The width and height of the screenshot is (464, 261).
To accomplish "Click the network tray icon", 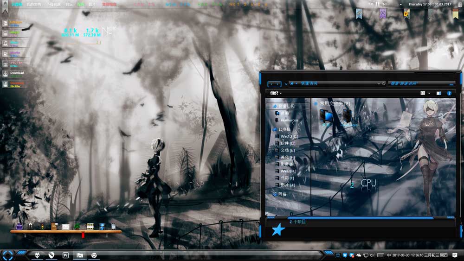I will coord(366,255).
